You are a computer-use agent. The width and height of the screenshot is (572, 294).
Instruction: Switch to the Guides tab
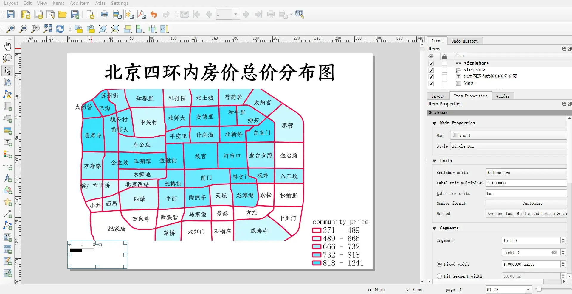tap(503, 96)
